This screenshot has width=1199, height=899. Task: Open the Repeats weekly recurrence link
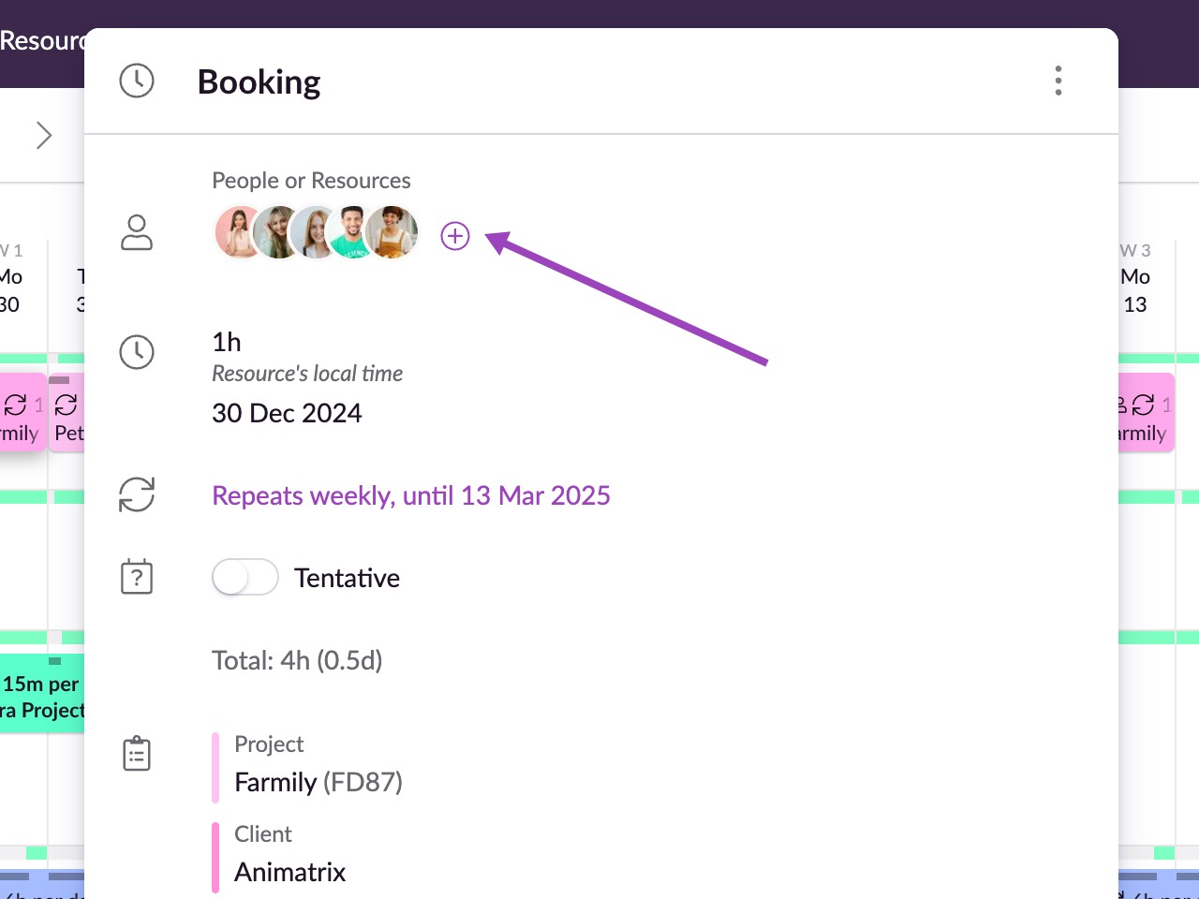click(411, 495)
